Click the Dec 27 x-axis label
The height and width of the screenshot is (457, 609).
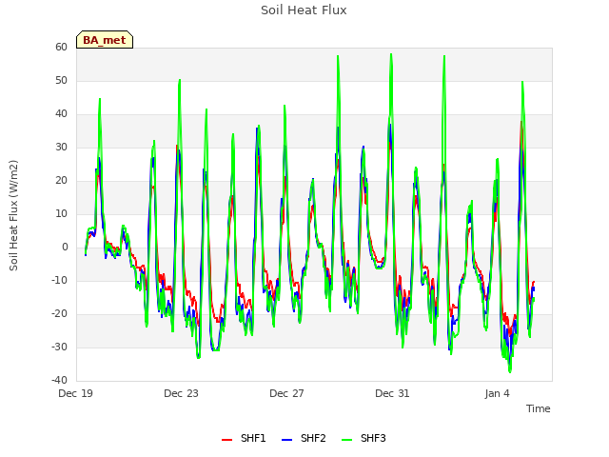click(286, 393)
